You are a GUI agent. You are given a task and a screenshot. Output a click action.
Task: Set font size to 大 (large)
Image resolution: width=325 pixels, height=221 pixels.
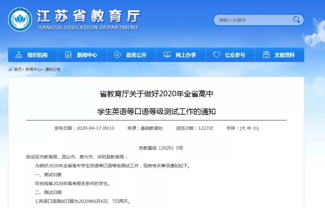pyautogui.click(x=243, y=128)
